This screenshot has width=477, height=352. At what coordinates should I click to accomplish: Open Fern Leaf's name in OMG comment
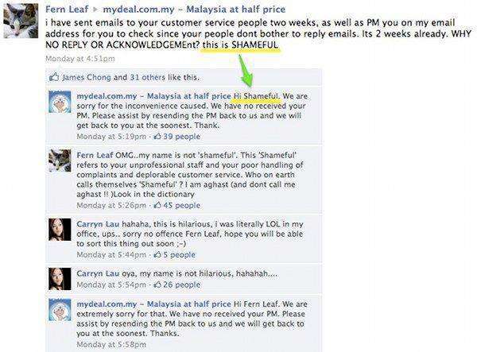[x=95, y=155]
